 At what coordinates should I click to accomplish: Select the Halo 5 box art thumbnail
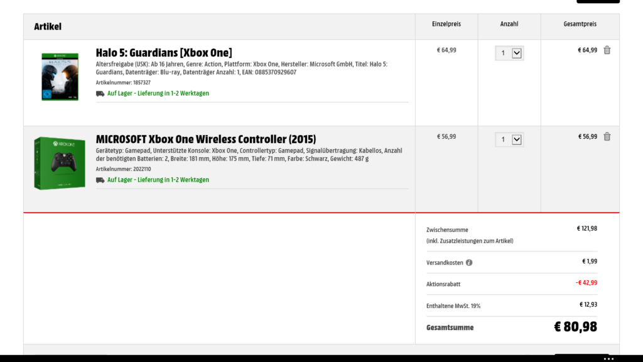pos(60,77)
